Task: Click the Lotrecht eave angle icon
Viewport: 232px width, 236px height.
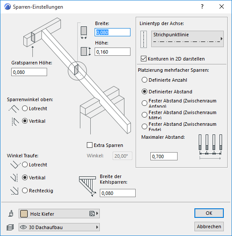Action: coord(16,165)
